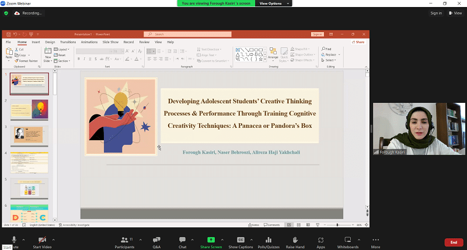Viewport: 467px width, 250px height.
Task: Toggle Start Video camera
Action: (42, 240)
